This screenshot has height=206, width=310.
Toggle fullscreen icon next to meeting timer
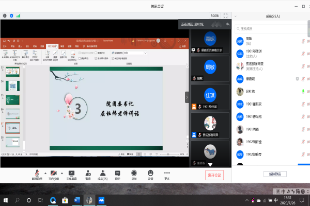tap(226, 15)
